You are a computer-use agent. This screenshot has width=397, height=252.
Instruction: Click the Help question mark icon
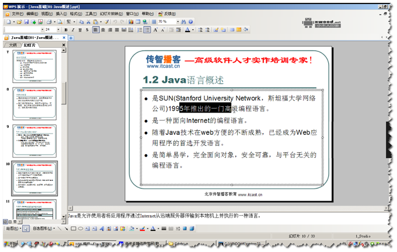191,22
